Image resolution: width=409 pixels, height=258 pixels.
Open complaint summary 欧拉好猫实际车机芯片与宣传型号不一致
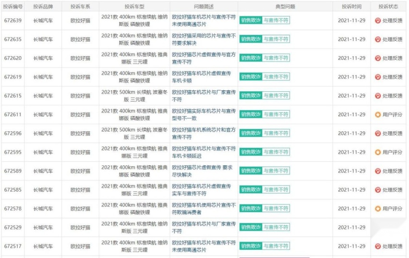coord(204,114)
